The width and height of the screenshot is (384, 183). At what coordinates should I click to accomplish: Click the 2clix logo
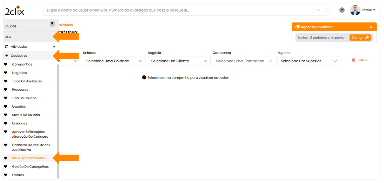pyautogui.click(x=15, y=11)
